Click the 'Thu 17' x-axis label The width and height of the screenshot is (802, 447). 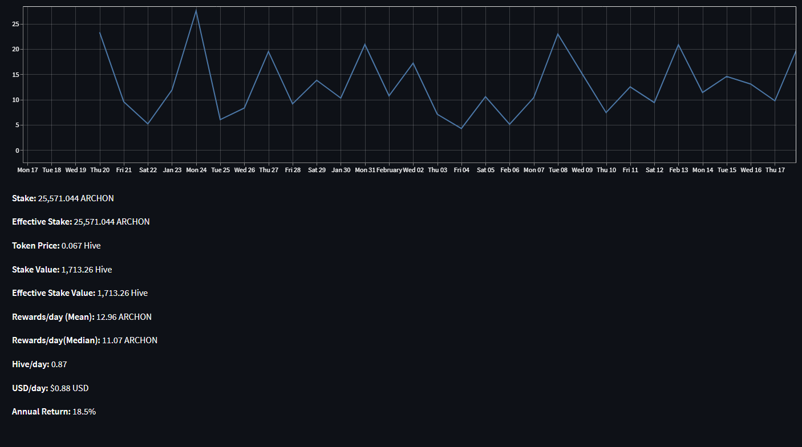click(775, 170)
